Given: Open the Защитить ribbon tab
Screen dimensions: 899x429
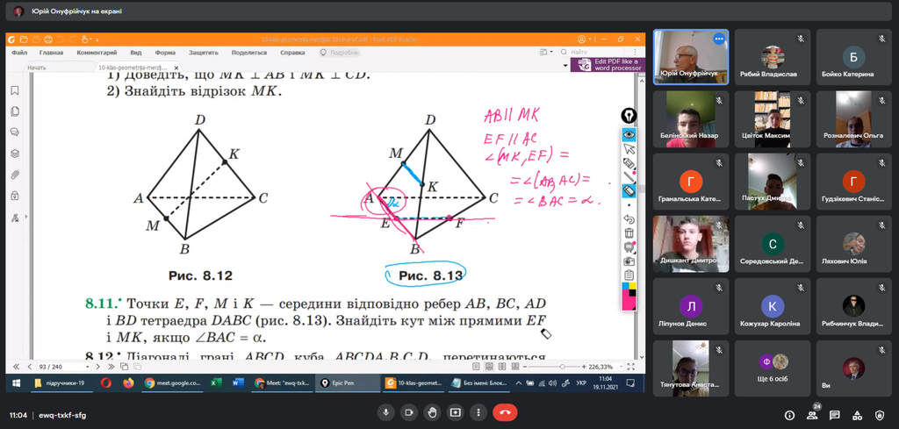Looking at the screenshot, I should click(204, 53).
